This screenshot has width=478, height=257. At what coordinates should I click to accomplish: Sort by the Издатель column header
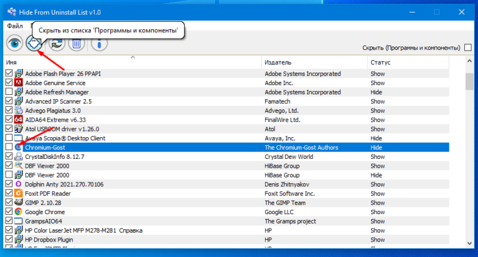click(x=314, y=62)
